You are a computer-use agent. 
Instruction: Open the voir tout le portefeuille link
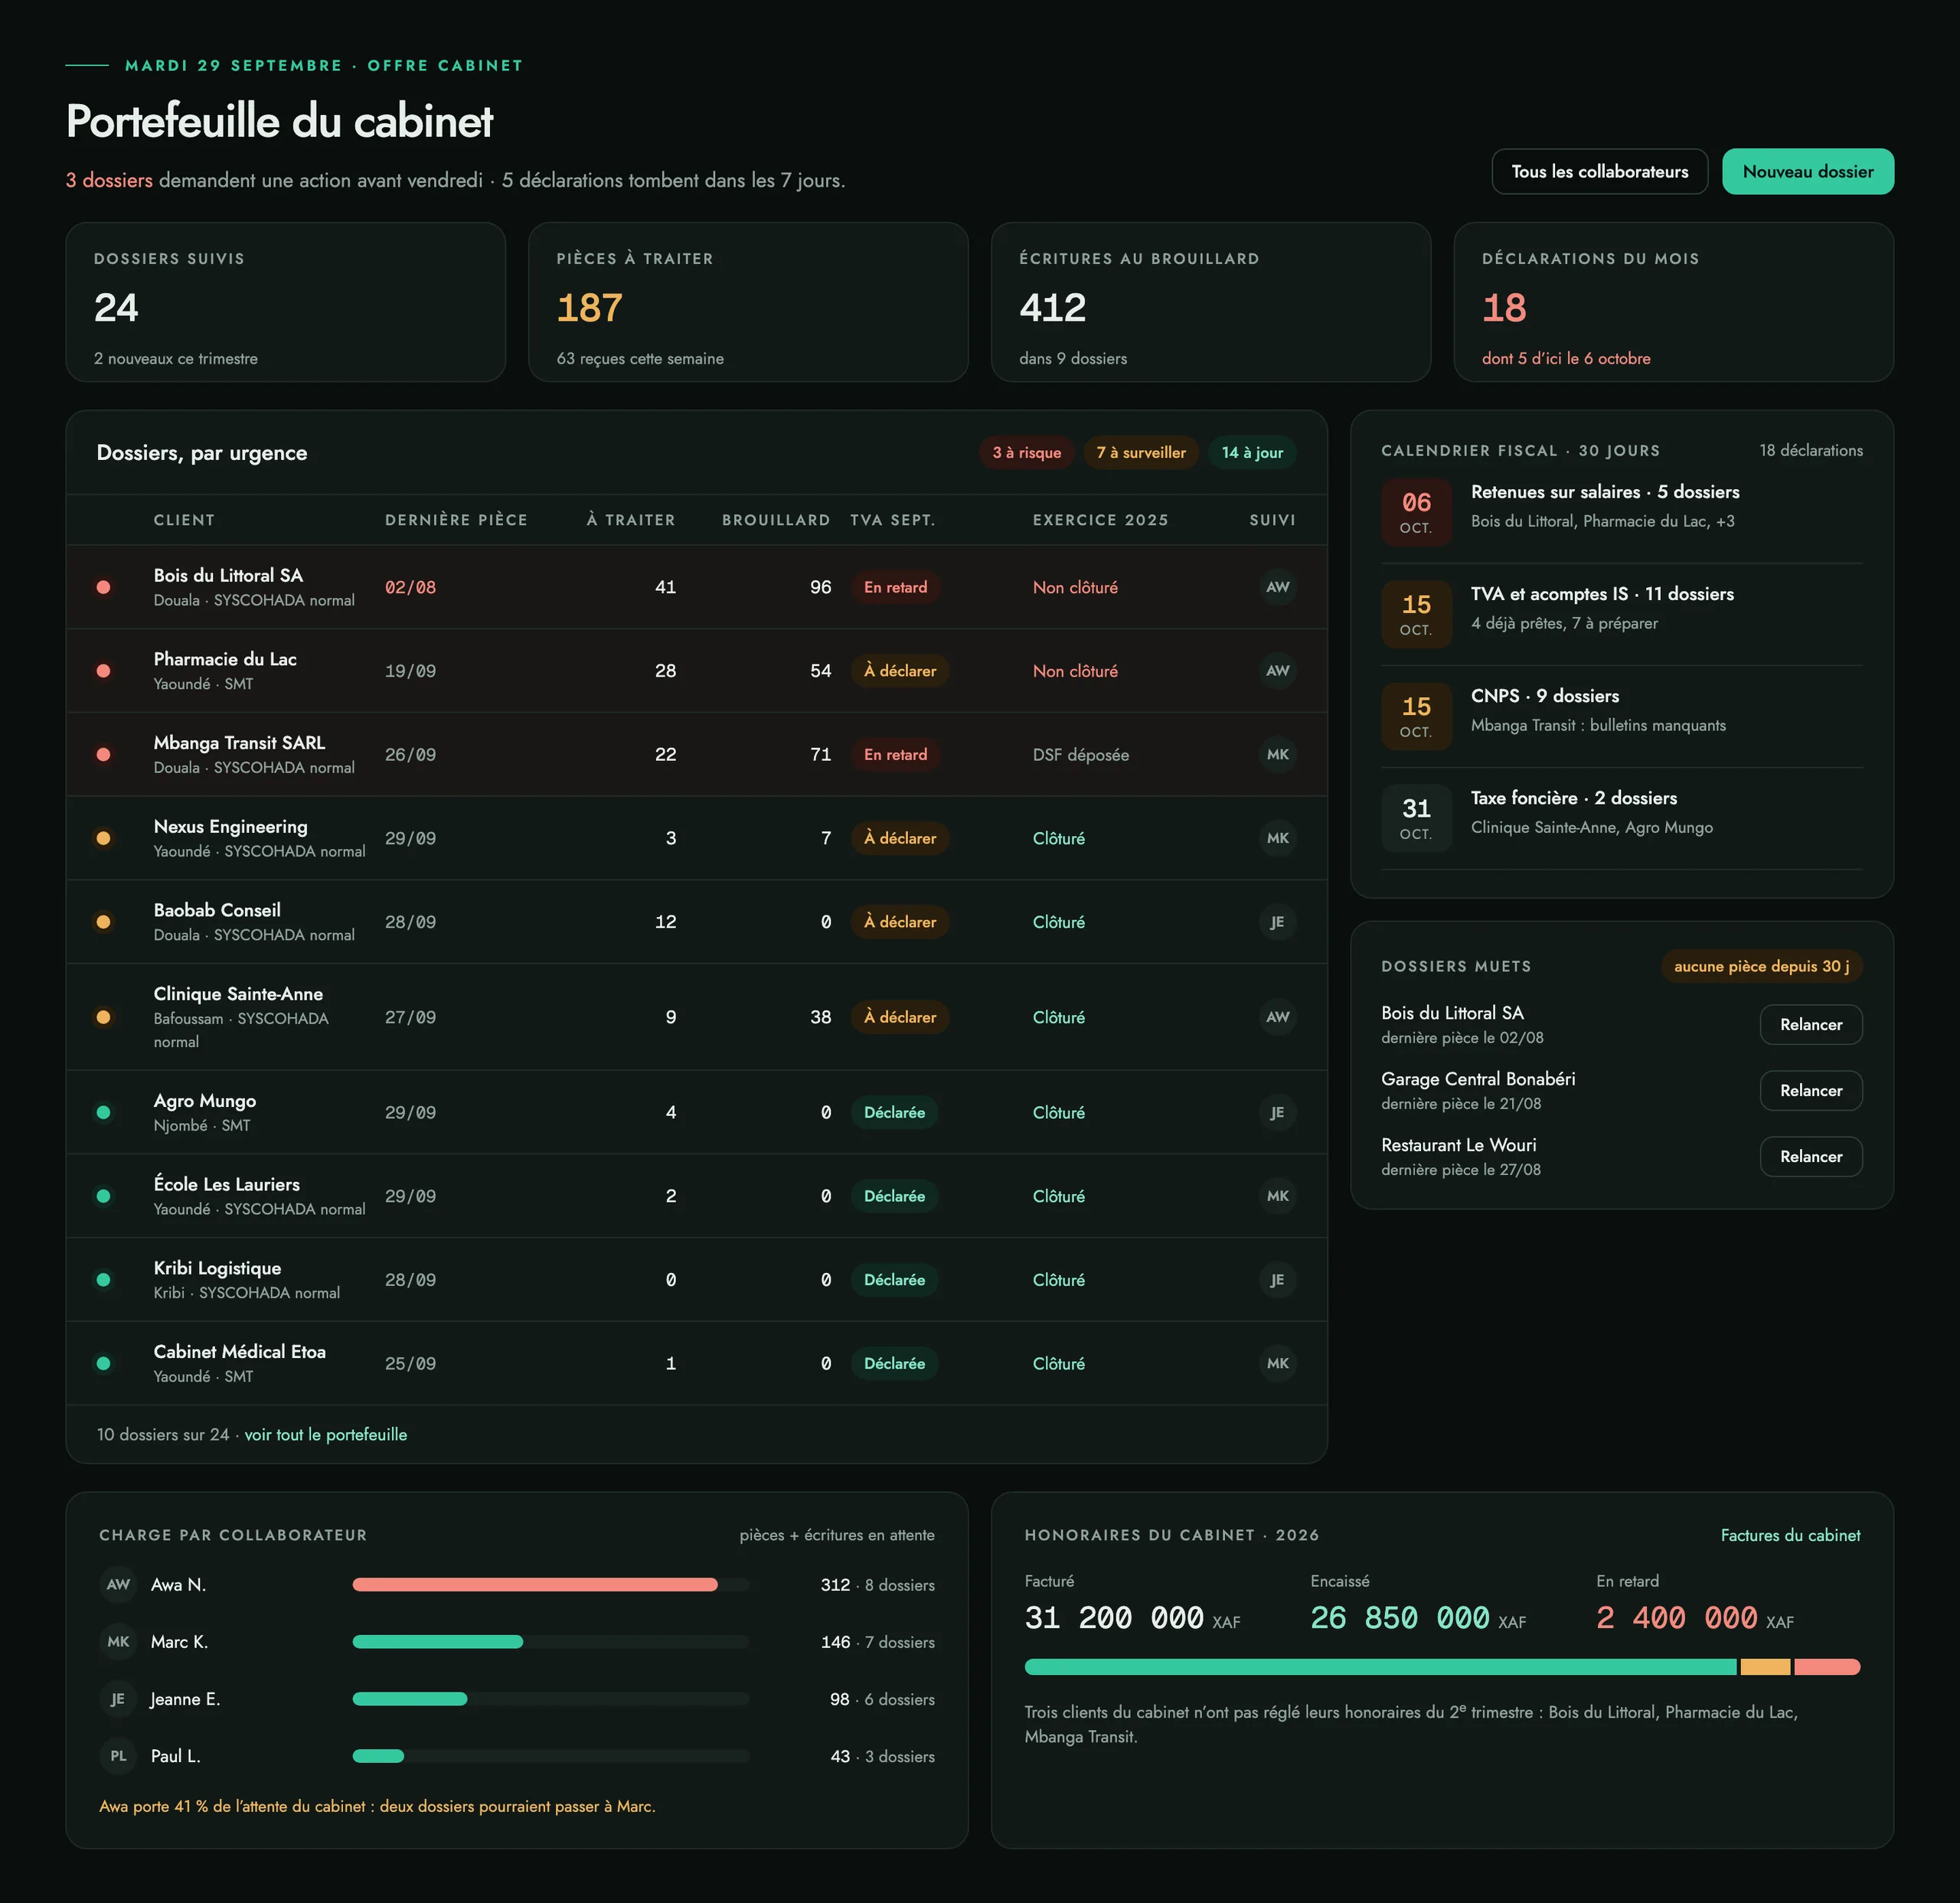[326, 1434]
